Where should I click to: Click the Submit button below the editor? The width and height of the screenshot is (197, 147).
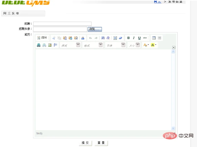point(86,143)
